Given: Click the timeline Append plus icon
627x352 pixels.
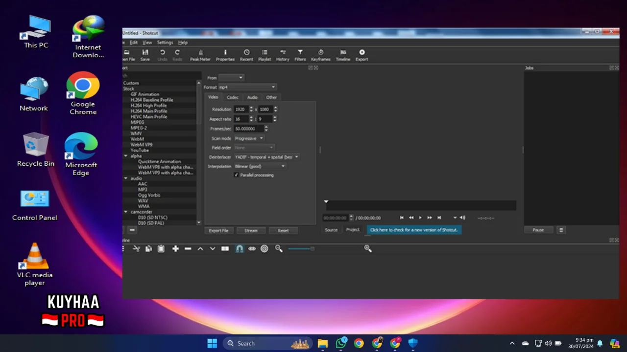Looking at the screenshot, I should [x=175, y=249].
